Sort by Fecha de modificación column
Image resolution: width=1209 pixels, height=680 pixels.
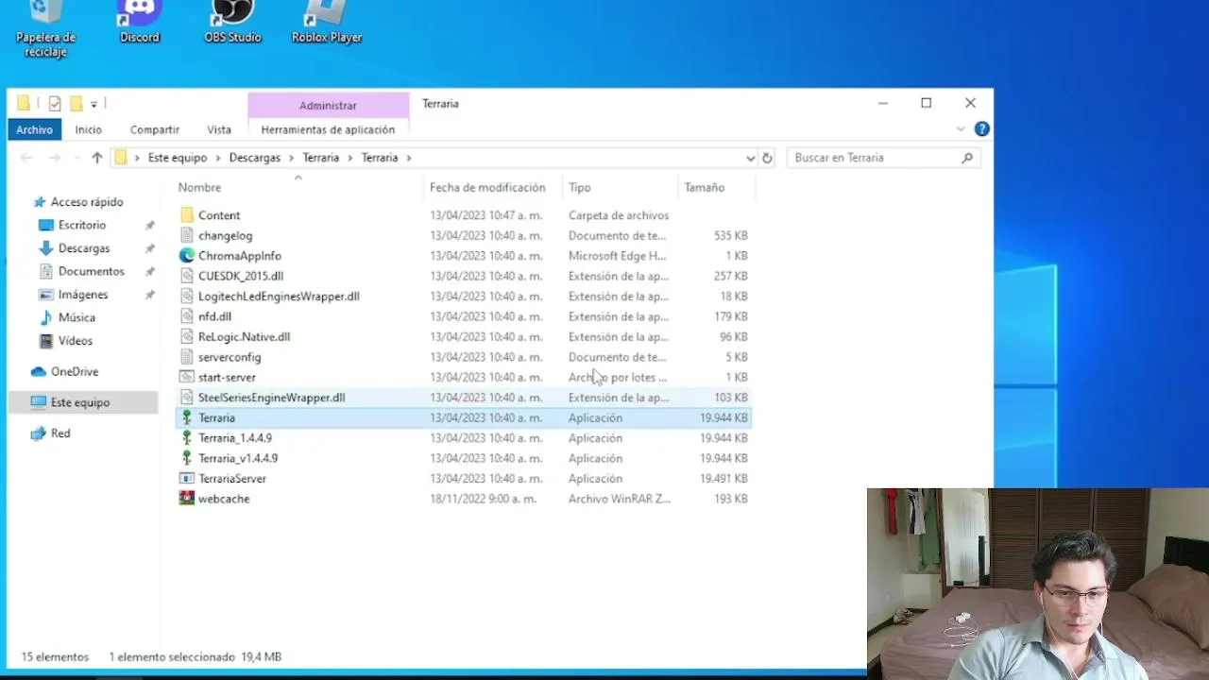tap(487, 187)
